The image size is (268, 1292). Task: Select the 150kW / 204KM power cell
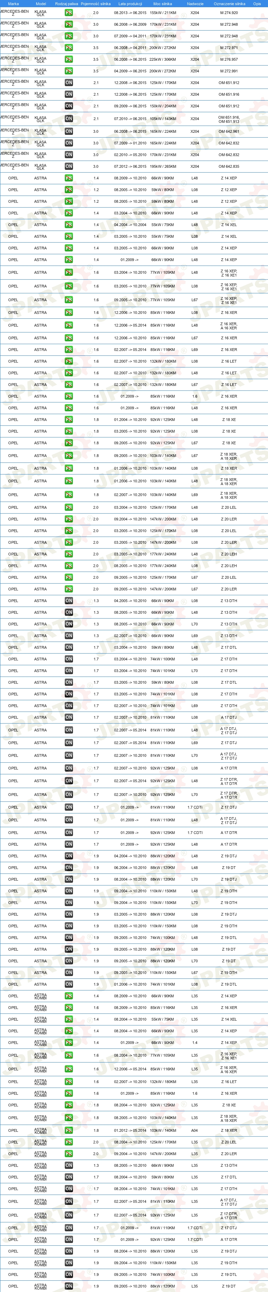[163, 106]
